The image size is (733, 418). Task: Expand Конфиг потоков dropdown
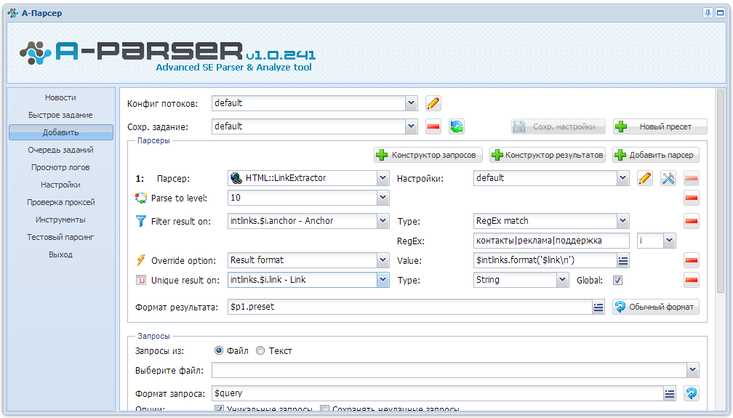pos(412,103)
